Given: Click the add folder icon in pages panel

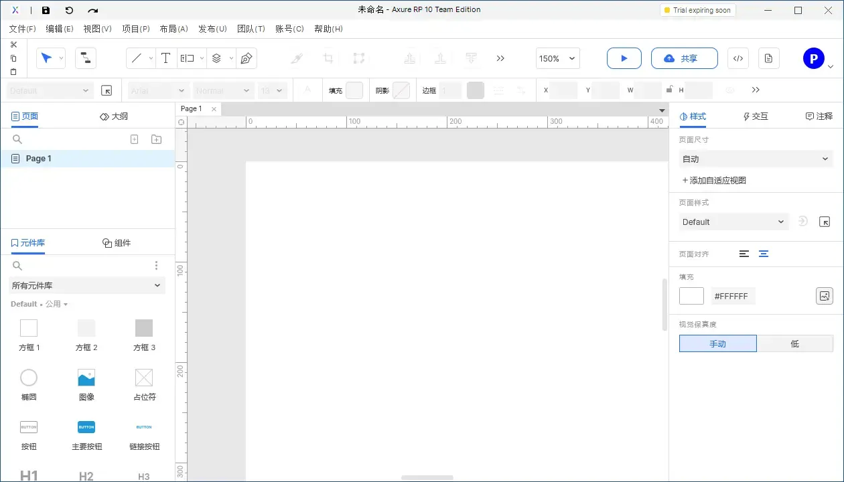Looking at the screenshot, I should click(156, 139).
